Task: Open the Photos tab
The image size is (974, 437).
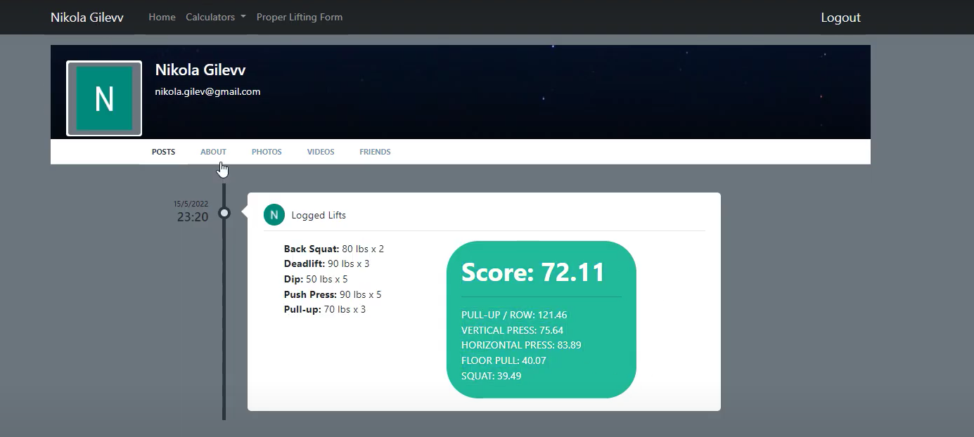Action: coord(267,152)
